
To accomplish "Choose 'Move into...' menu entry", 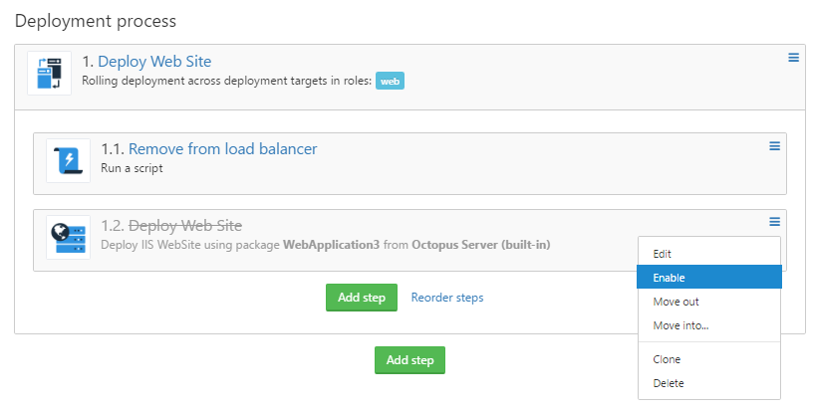I will [680, 325].
